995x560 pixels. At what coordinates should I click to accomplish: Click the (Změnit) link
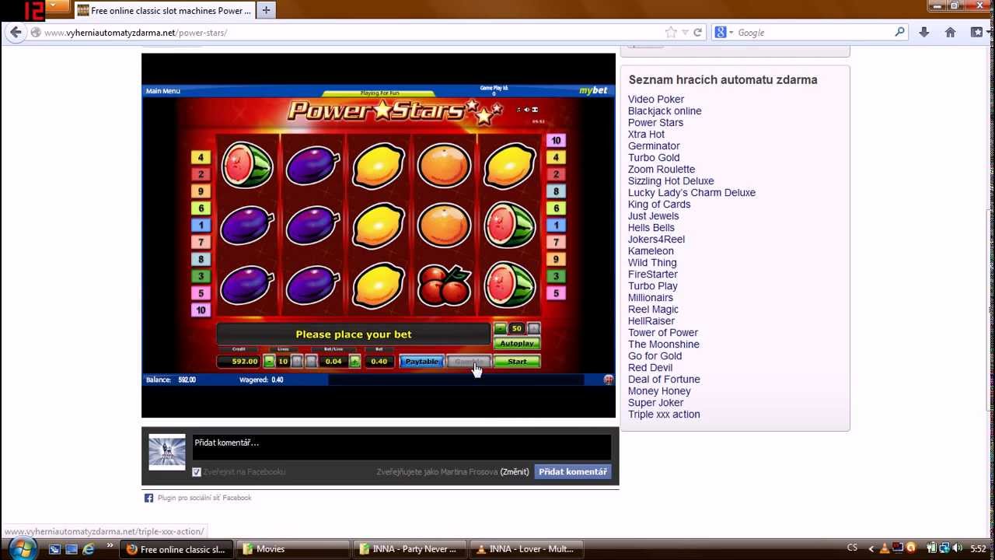(x=515, y=472)
